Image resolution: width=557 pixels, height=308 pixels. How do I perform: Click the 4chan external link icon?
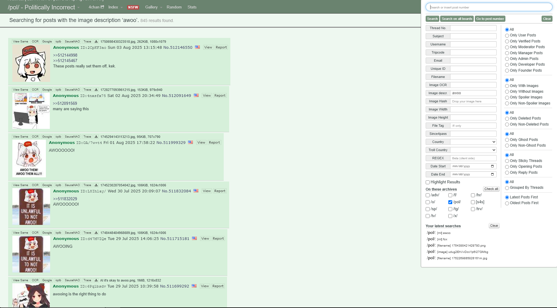tap(102, 7)
